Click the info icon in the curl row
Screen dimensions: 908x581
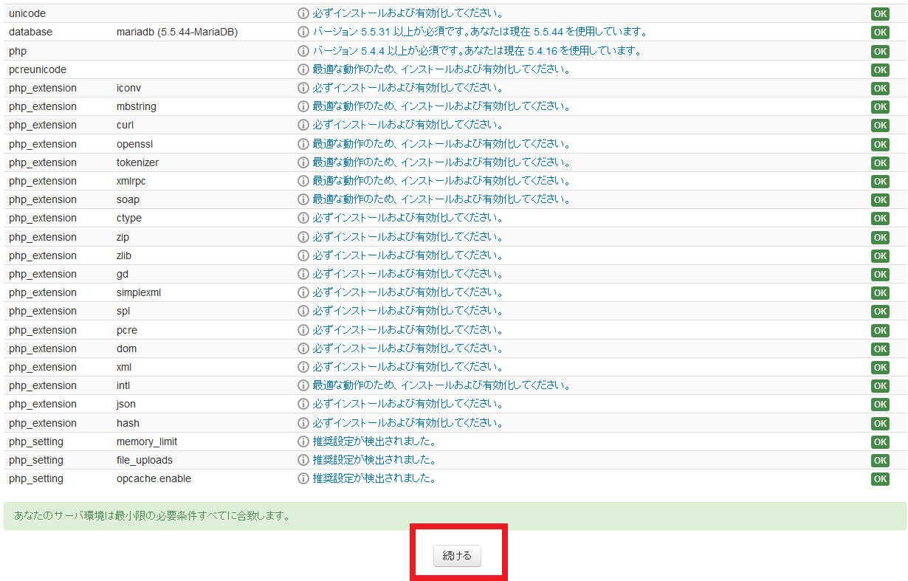point(303,125)
